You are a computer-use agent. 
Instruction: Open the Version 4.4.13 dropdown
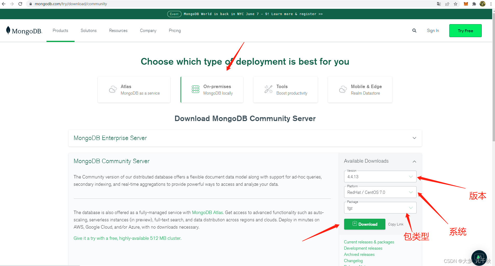click(x=380, y=177)
